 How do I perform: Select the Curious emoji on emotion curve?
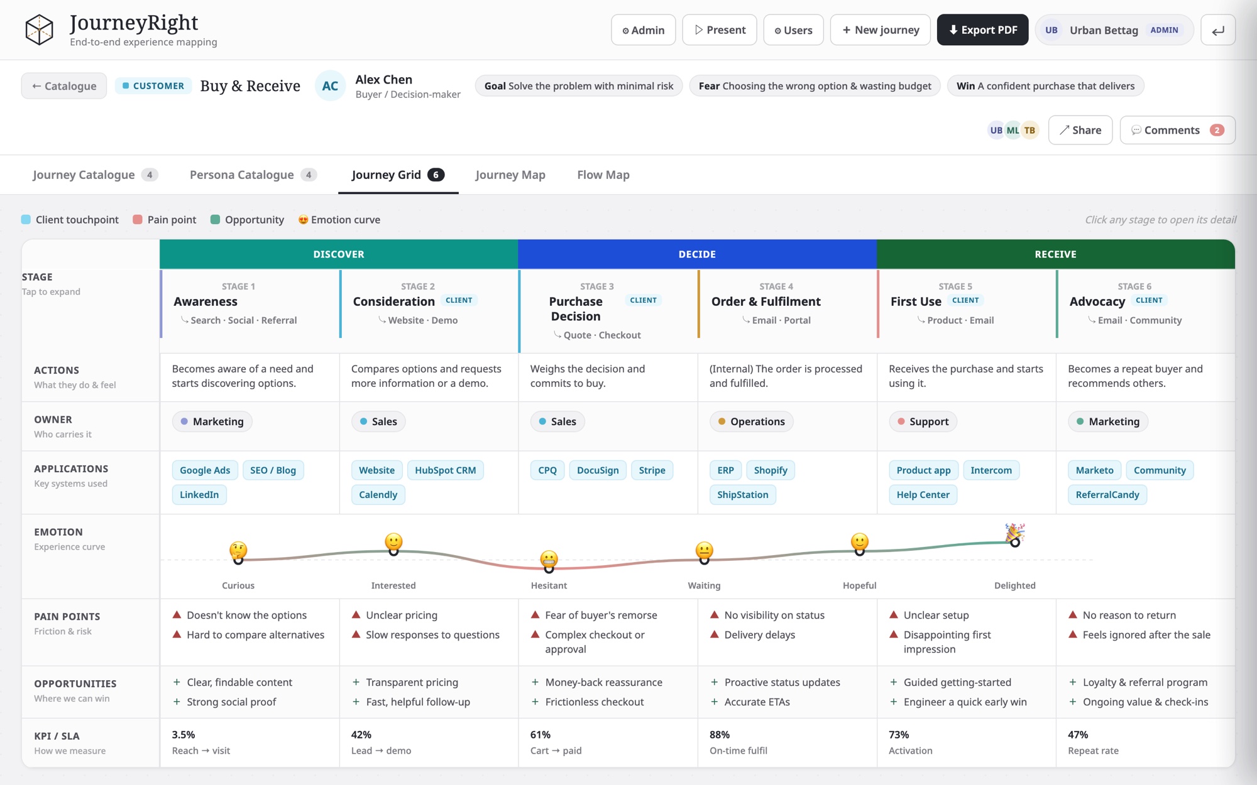click(238, 550)
